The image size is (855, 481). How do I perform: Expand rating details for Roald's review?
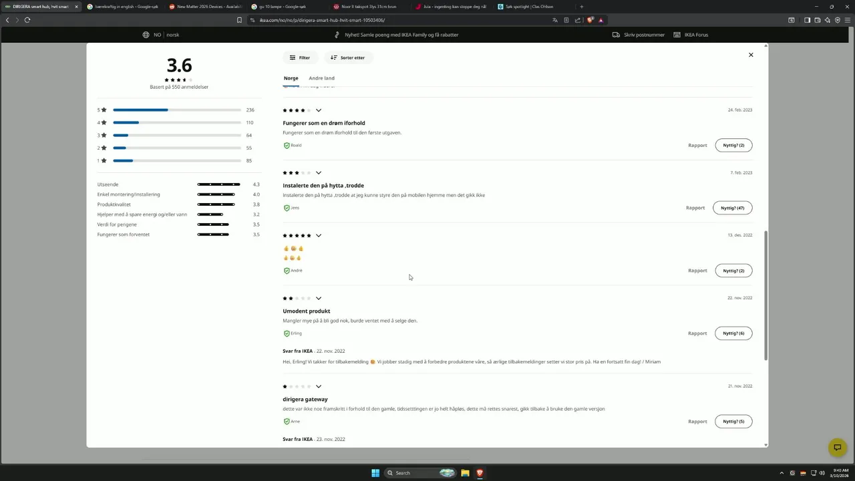(319, 110)
